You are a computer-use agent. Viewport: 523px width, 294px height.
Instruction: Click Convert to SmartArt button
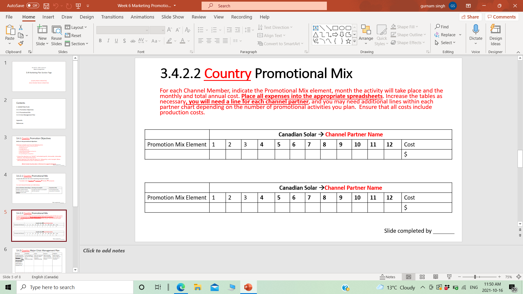coord(280,44)
